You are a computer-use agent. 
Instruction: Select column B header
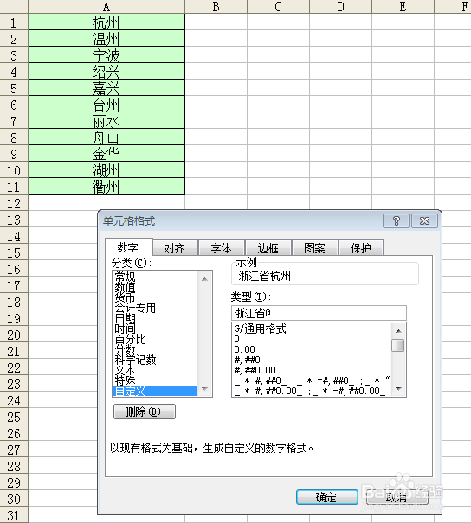coord(216,7)
